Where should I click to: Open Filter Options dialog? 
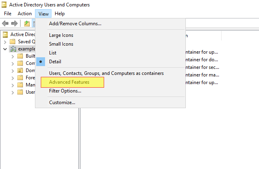pos(110,91)
